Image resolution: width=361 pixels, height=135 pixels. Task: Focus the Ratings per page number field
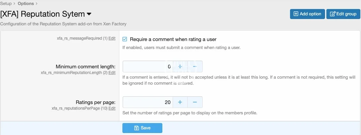pos(147,102)
